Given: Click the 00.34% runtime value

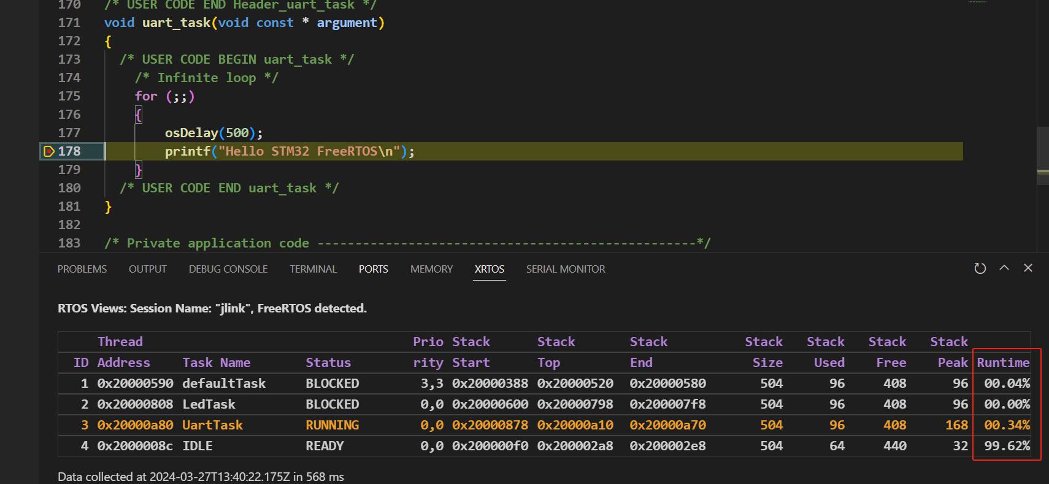Looking at the screenshot, I should pyautogui.click(x=1007, y=425).
